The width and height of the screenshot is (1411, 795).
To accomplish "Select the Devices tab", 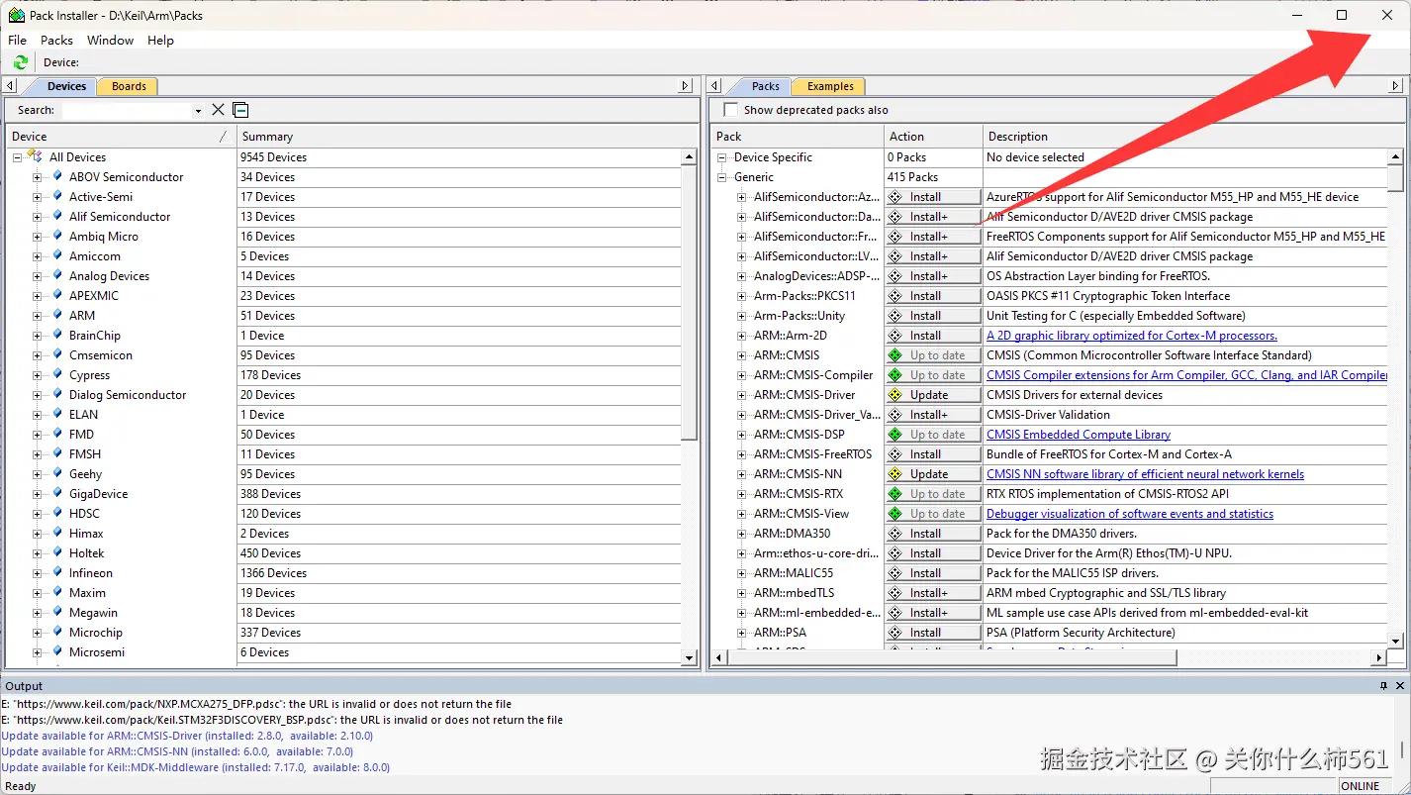I will coord(66,86).
